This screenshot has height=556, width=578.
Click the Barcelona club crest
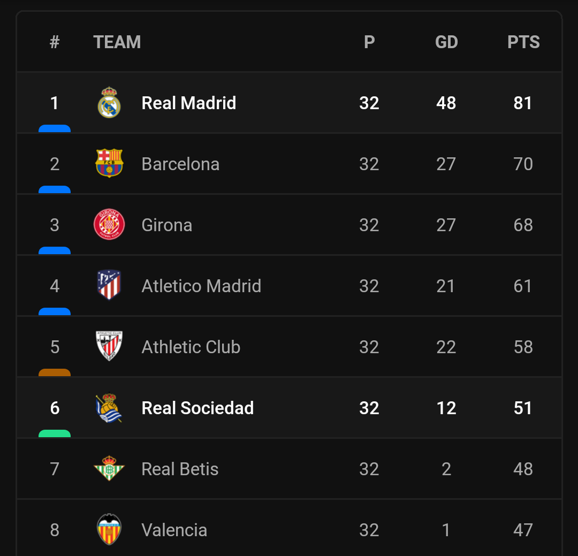(109, 164)
